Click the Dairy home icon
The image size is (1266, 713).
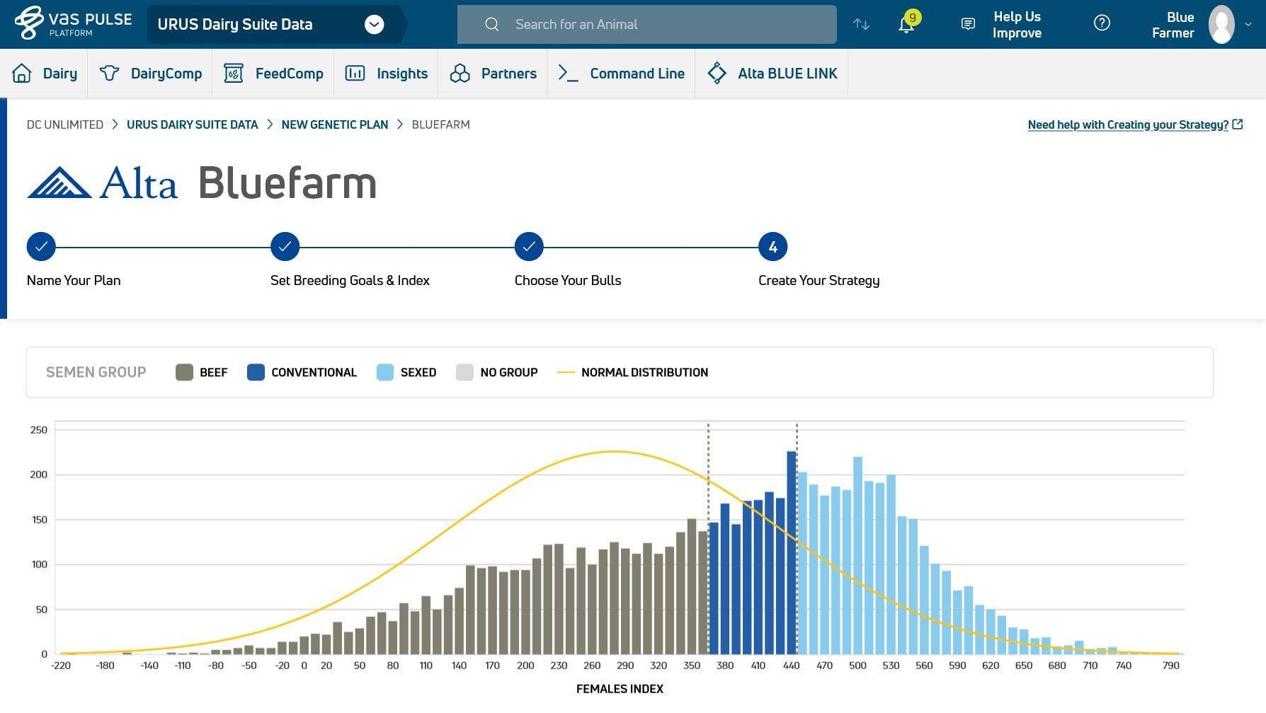tap(22, 73)
